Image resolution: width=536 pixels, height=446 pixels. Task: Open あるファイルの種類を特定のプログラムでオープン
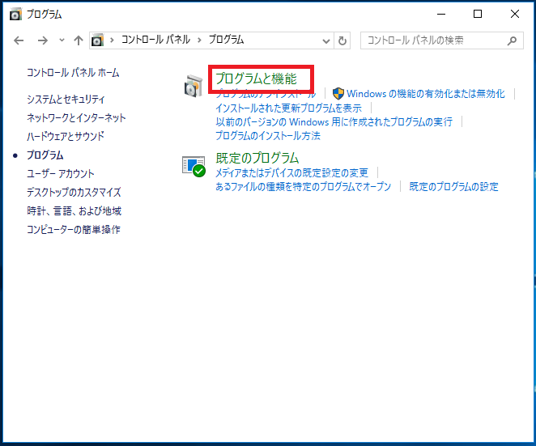pos(303,187)
